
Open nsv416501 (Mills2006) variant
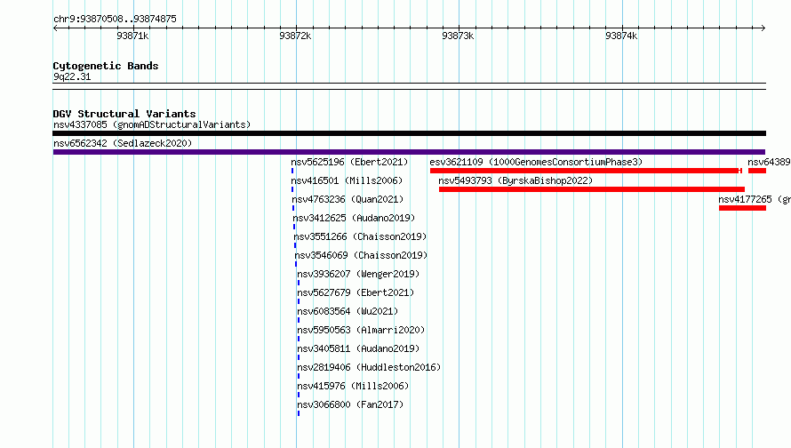(347, 180)
